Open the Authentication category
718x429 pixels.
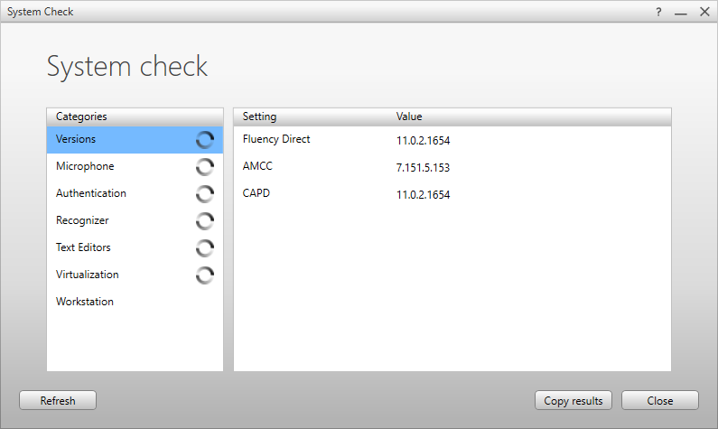(91, 194)
